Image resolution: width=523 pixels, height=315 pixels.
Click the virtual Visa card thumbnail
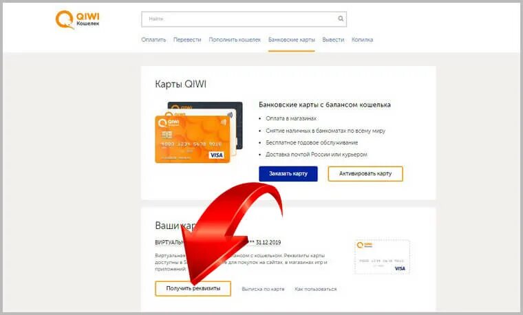(382, 257)
